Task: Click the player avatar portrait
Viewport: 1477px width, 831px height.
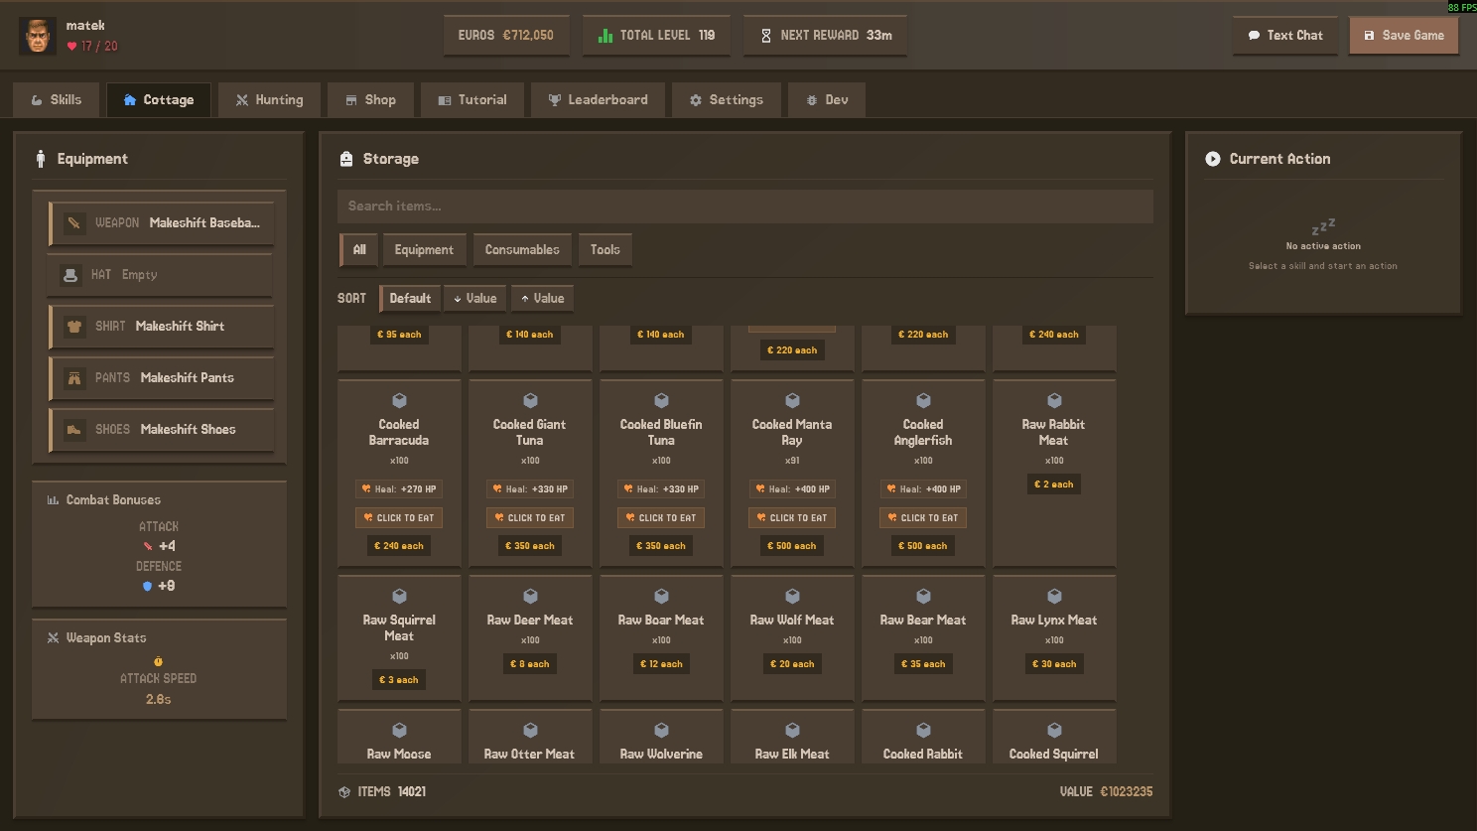Action: pyautogui.click(x=38, y=36)
